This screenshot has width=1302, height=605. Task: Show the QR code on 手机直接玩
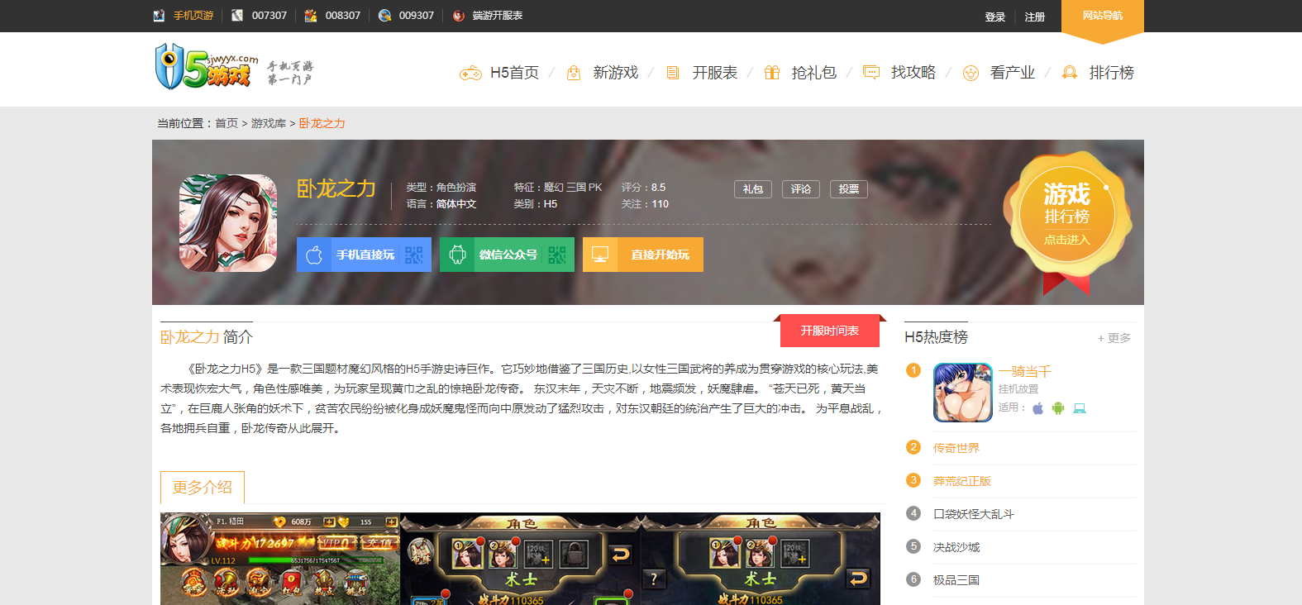(414, 255)
